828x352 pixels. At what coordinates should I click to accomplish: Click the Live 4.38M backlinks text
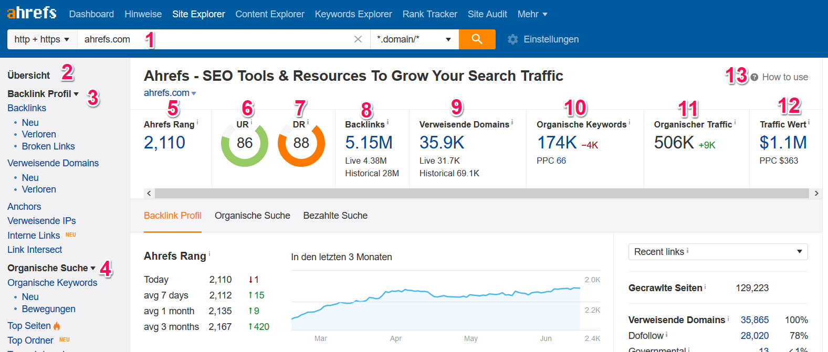(x=366, y=161)
